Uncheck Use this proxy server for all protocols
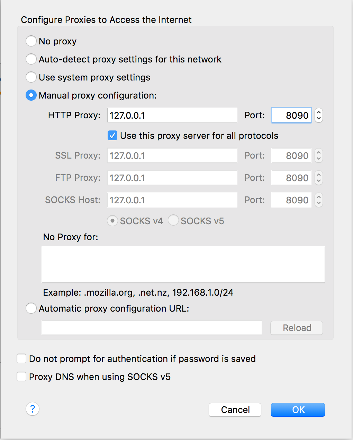This screenshot has height=440, width=353. [112, 135]
